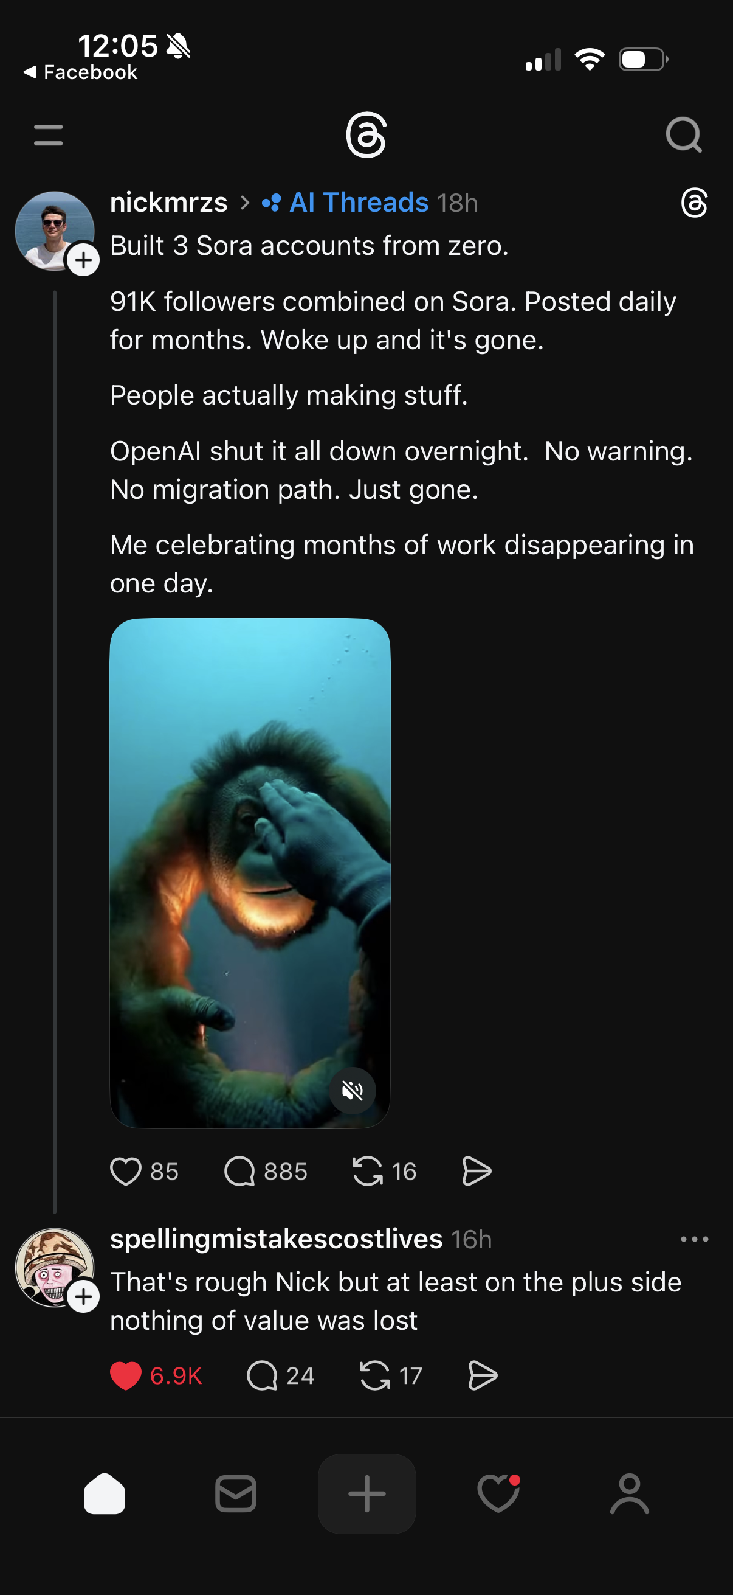Open the Profile tab
This screenshot has height=1595, width=733.
tap(630, 1493)
